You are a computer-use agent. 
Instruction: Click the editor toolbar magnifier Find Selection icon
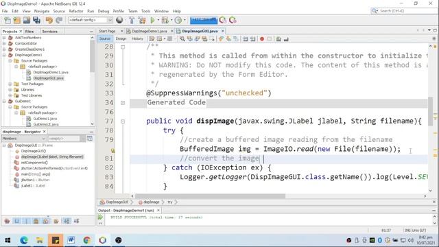(182, 39)
